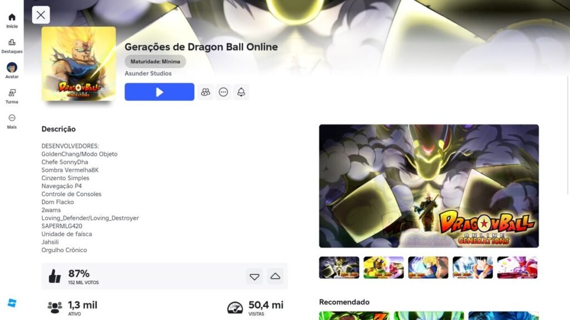The image size is (570, 320).
Task: Click the 152 MIL VOTOS label
Action: click(83, 283)
